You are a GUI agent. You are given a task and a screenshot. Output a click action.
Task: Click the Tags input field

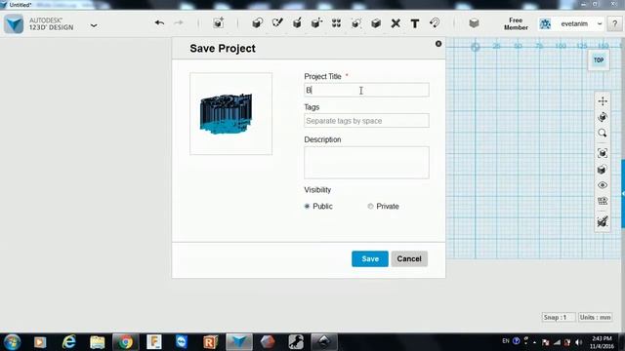[367, 121]
